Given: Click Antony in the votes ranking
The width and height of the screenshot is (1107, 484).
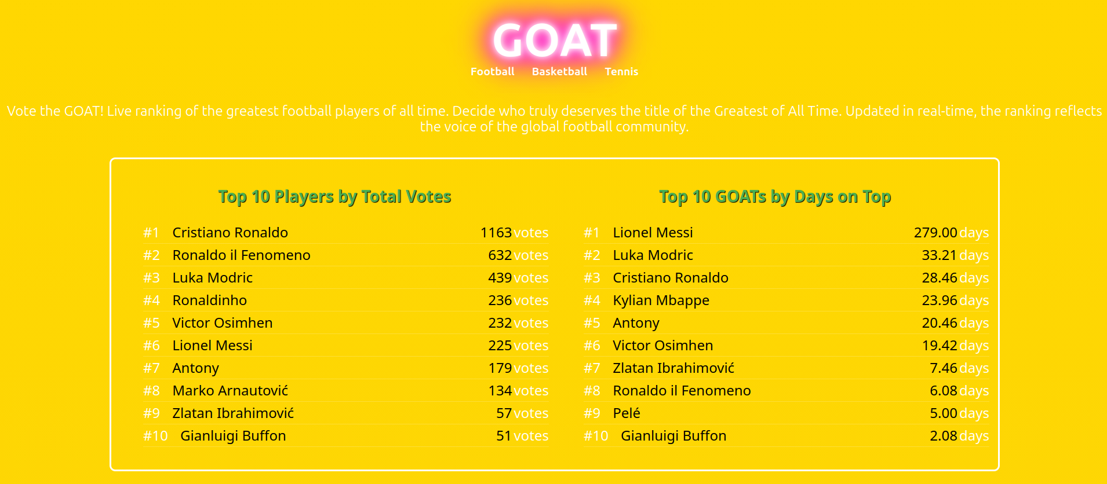Looking at the screenshot, I should click(x=195, y=368).
